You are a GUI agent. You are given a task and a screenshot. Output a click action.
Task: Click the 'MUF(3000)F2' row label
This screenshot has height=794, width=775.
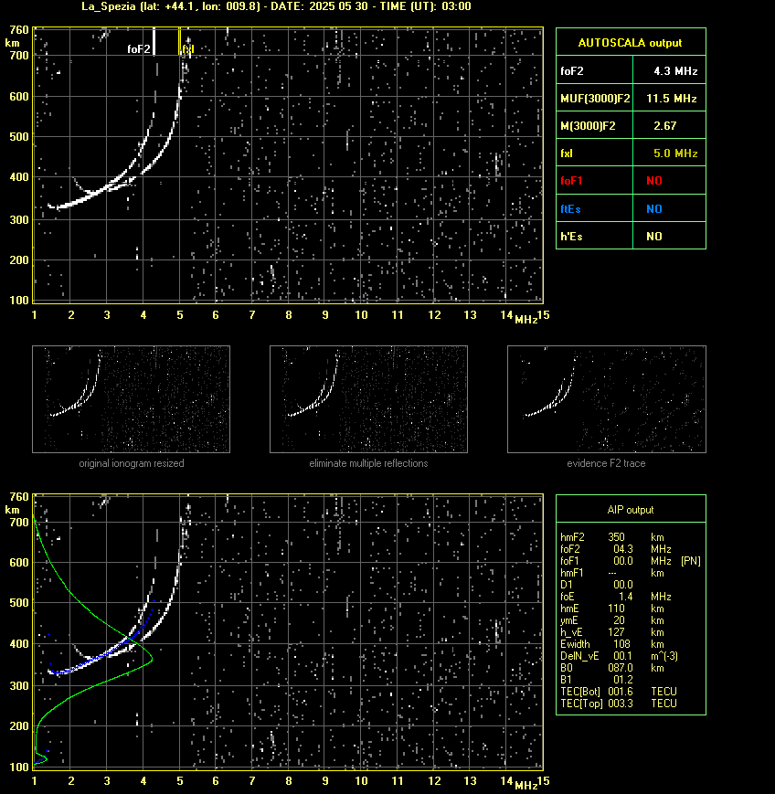(x=595, y=99)
